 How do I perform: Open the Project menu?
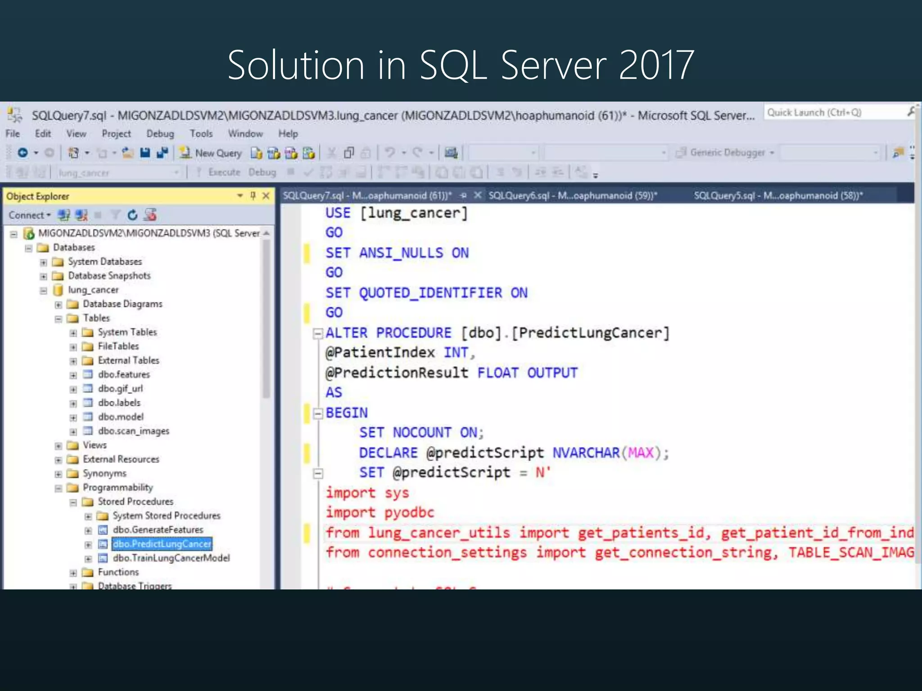[x=116, y=134]
